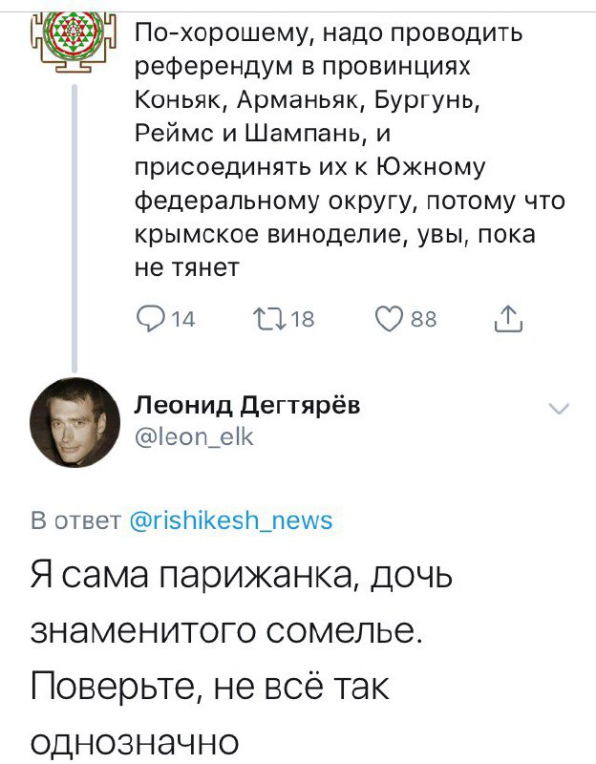The height and width of the screenshot is (764, 596).
Task: Click the @leon_elk handle
Action: click(x=193, y=436)
